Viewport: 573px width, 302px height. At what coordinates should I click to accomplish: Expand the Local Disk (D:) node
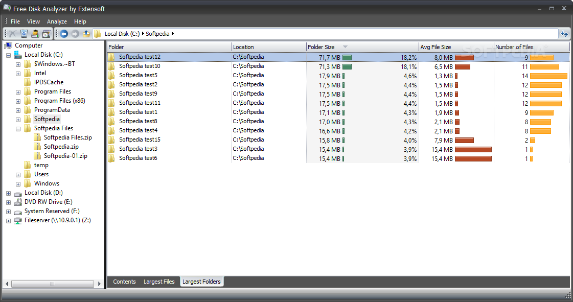pos(8,193)
